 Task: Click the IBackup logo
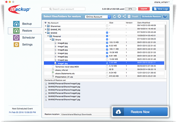(19, 9)
